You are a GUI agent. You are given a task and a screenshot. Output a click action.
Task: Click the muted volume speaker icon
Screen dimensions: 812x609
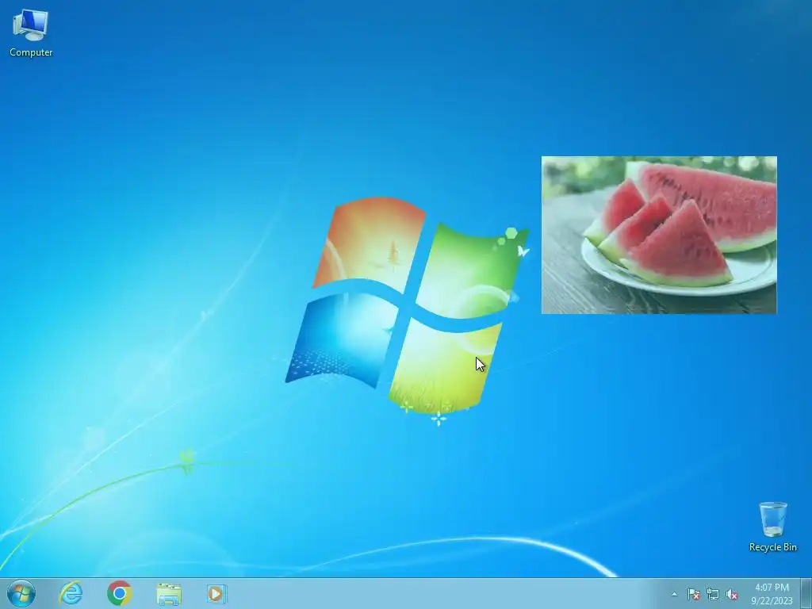(x=732, y=594)
